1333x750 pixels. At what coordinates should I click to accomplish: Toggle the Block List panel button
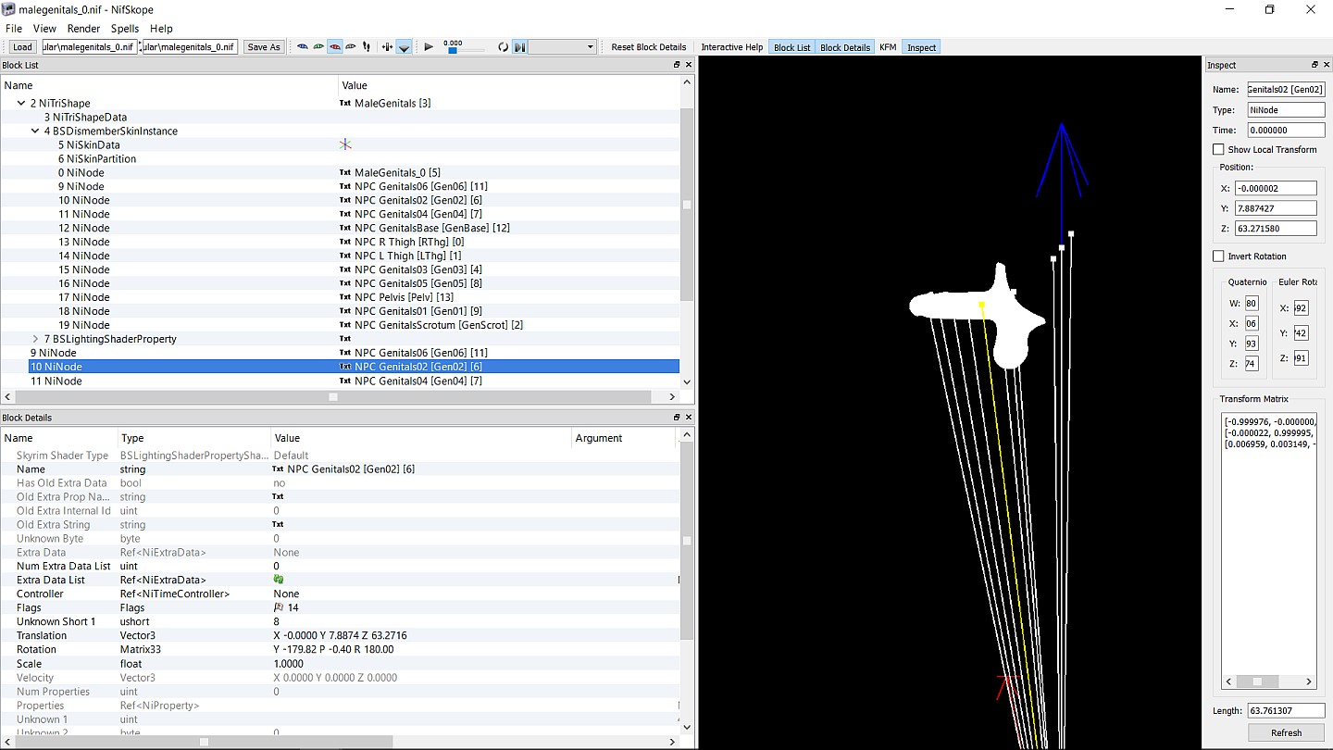pos(791,47)
